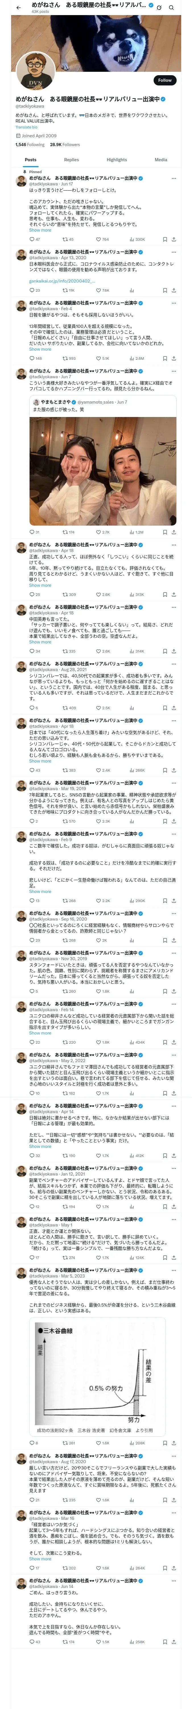192x1709 pixels.
Task: Click the back arrow at top
Action: [x=18, y=7]
